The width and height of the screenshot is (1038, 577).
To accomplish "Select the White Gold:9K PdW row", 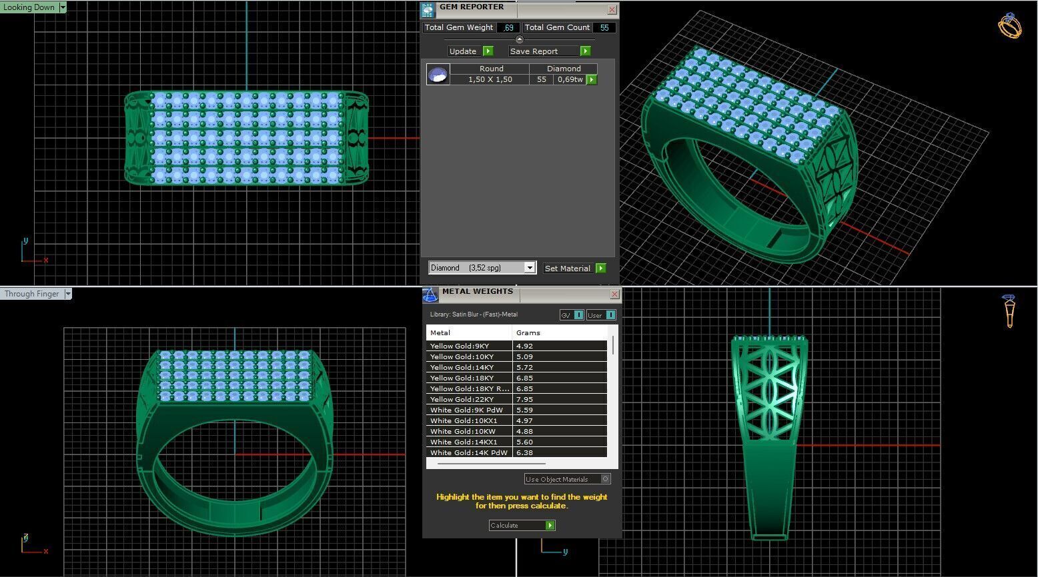I will (516, 410).
